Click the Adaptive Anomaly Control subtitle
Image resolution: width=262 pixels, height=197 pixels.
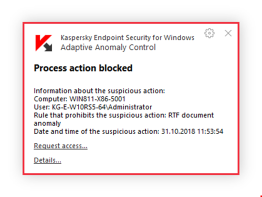click(108, 47)
